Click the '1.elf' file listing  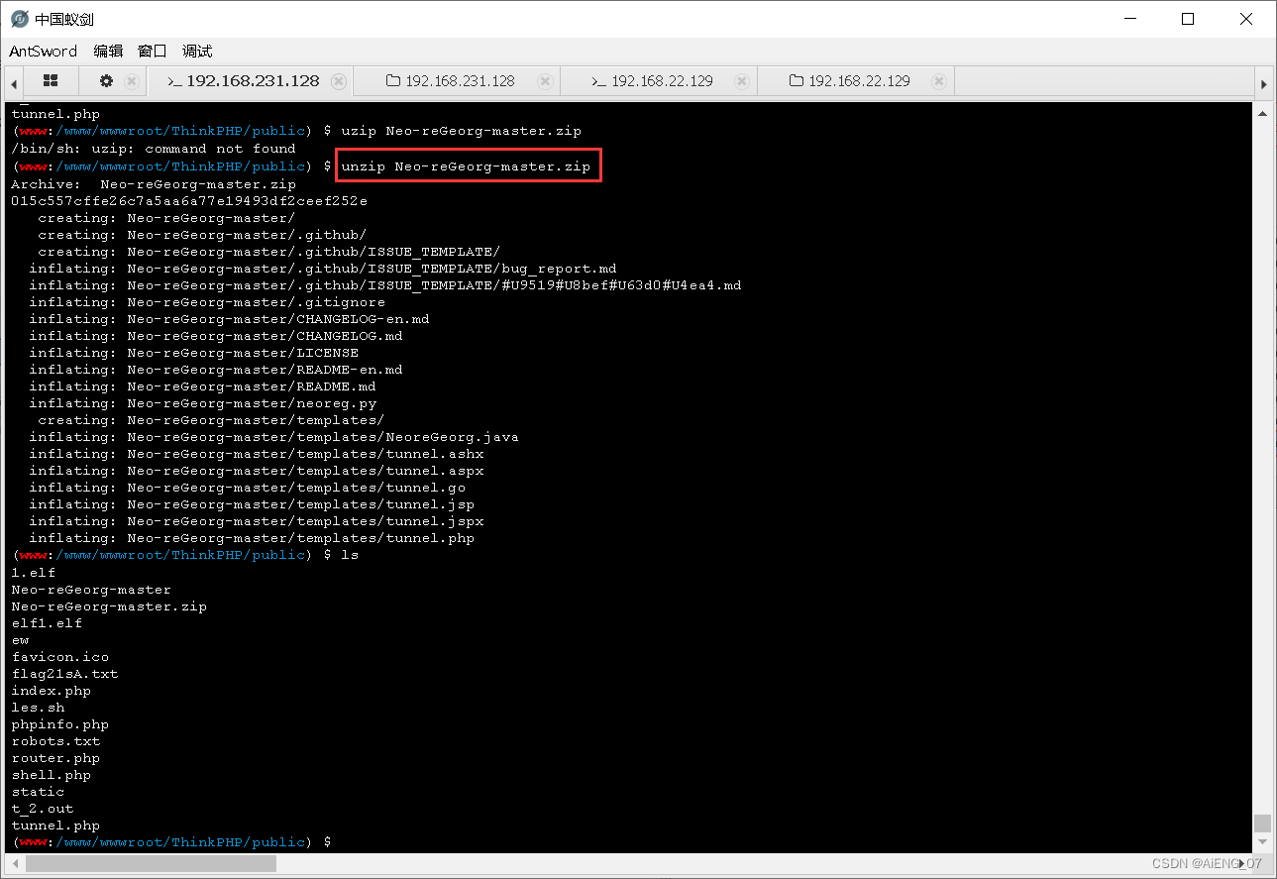pos(34,573)
